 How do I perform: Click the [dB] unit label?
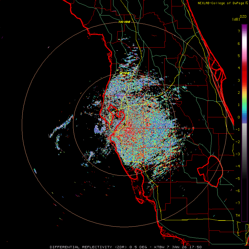click(236, 19)
